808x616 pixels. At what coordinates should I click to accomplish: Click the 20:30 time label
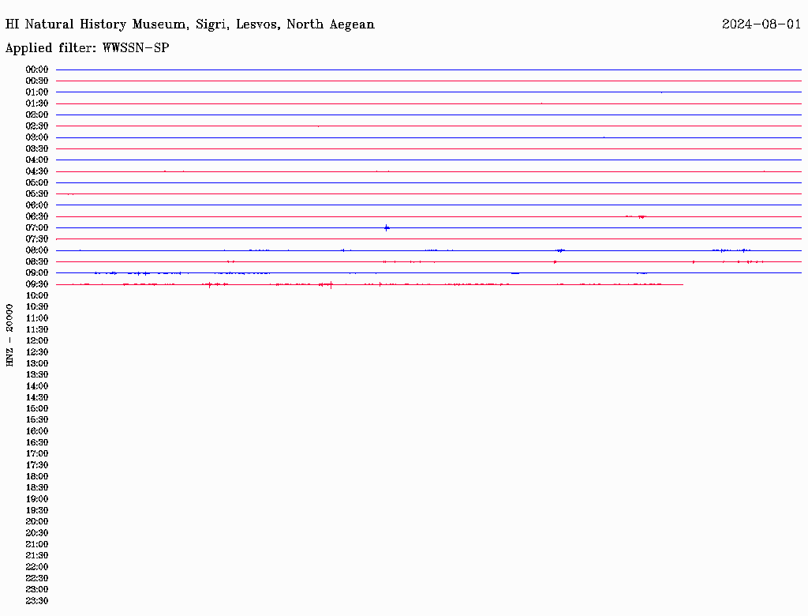[37, 533]
